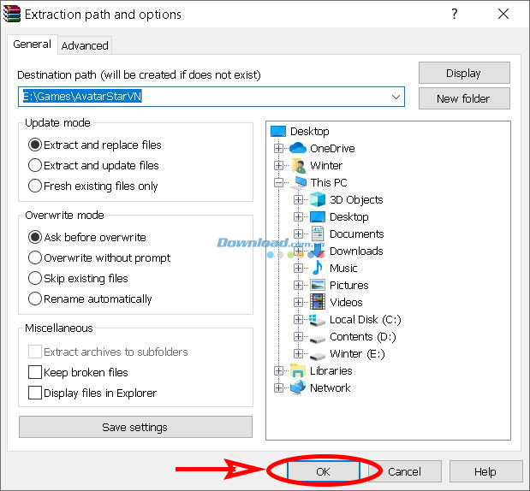Click the 3D Objects cube icon
The height and width of the screenshot is (491, 530).
318,199
